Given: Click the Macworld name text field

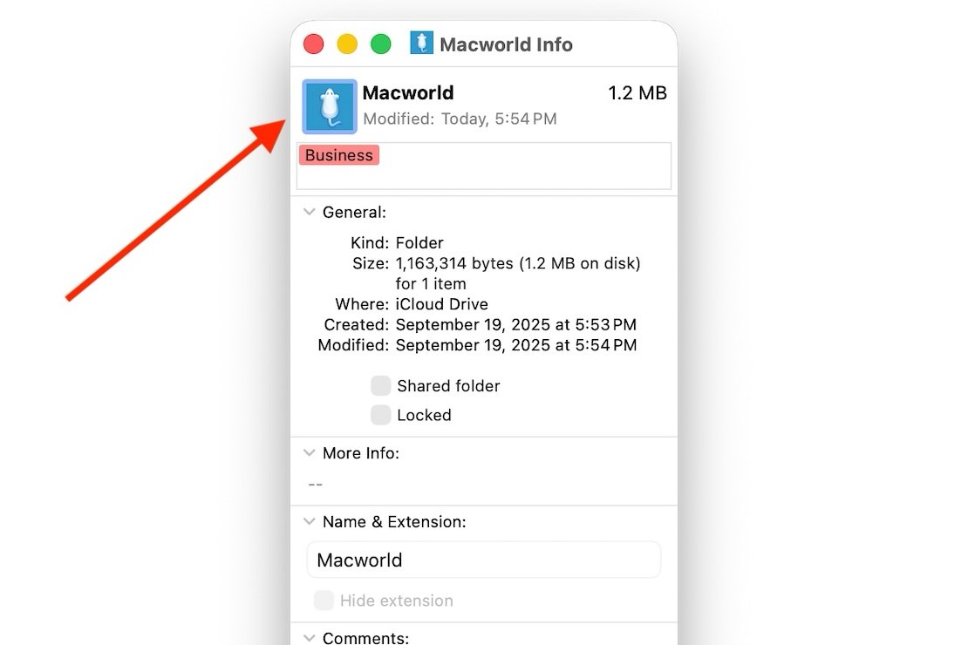Looking at the screenshot, I should coord(484,560).
